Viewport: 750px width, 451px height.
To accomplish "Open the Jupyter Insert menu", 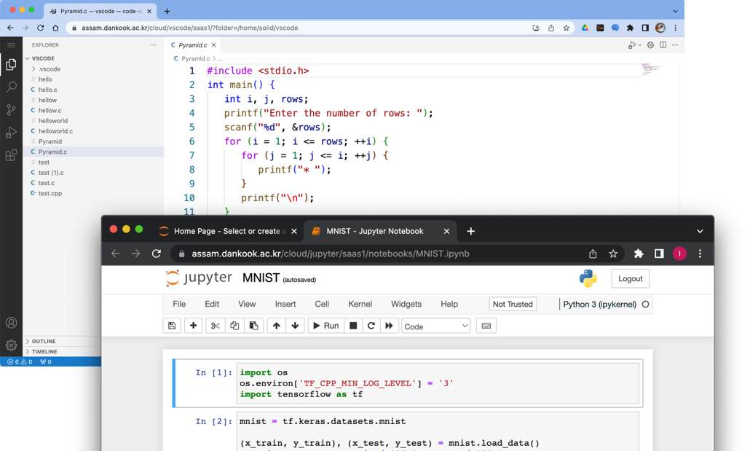I will click(285, 304).
